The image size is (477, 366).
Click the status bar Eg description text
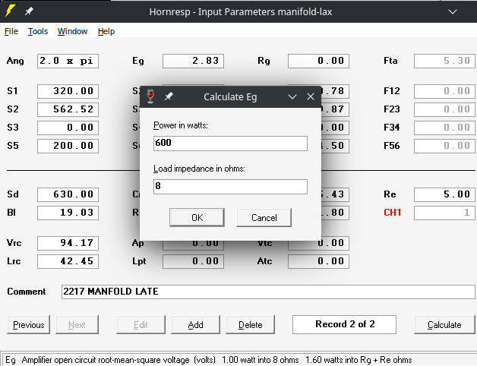click(x=209, y=360)
